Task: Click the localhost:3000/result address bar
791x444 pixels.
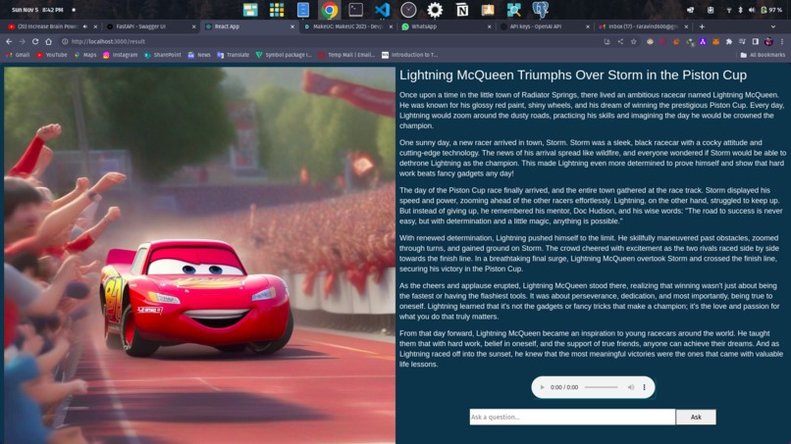Action: tap(328, 41)
